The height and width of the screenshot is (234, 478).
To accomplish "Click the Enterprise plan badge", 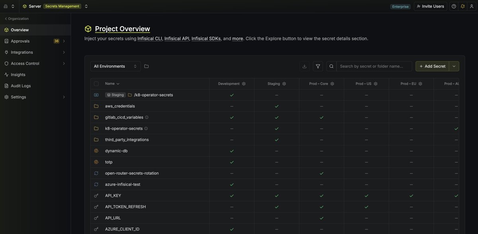I will (x=400, y=6).
